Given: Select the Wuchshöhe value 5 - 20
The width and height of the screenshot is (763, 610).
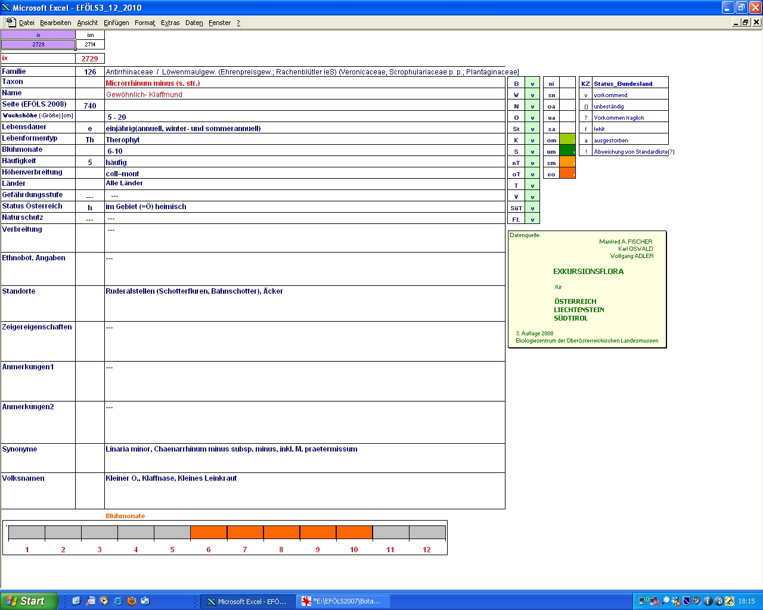Looking at the screenshot, I should [305, 117].
